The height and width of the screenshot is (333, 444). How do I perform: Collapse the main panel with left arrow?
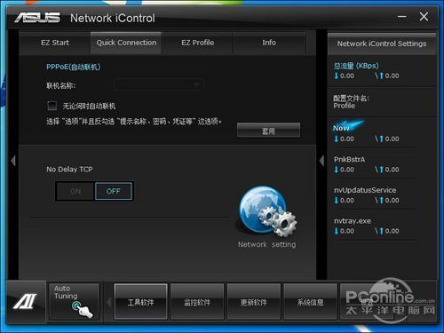click(x=13, y=161)
